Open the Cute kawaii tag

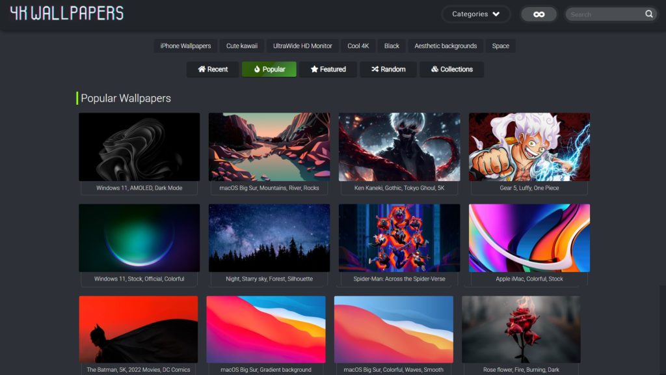click(x=242, y=46)
